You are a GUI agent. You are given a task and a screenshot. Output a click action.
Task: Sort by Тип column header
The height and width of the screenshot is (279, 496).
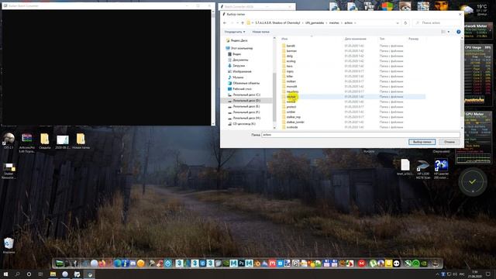pyautogui.click(x=382, y=39)
